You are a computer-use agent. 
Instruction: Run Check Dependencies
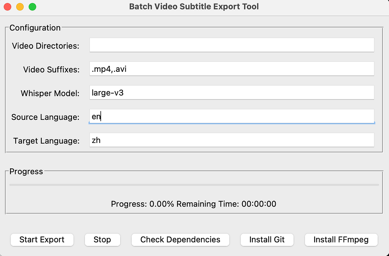[180, 240]
